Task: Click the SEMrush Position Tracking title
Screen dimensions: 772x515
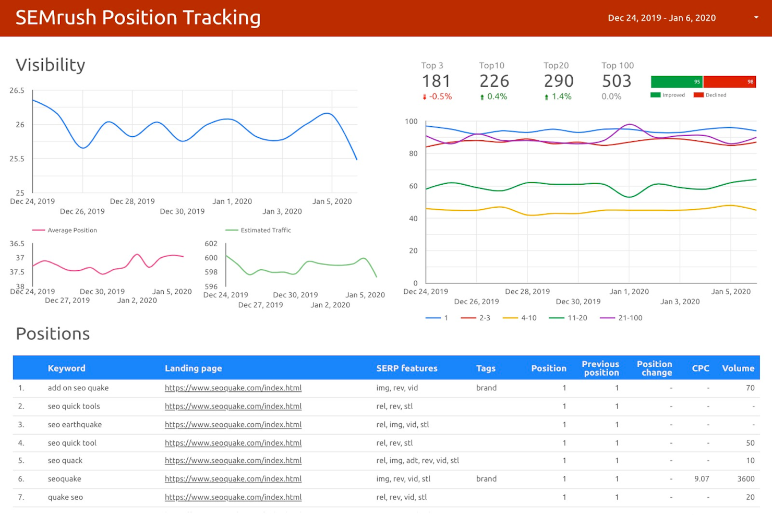Action: (138, 18)
